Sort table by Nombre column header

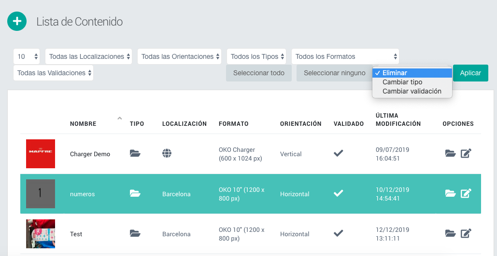[x=83, y=123]
